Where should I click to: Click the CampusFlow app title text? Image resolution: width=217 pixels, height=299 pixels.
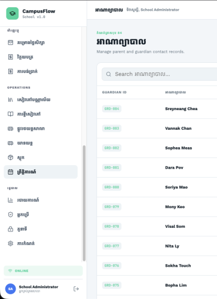(x=39, y=11)
